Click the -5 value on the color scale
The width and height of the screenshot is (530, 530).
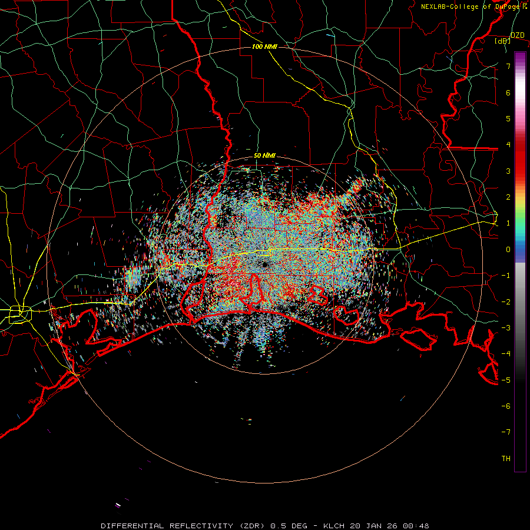(x=506, y=380)
